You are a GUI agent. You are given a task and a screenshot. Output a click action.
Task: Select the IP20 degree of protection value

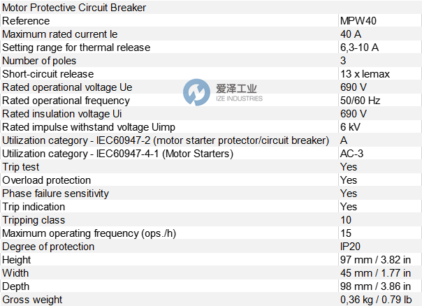click(x=351, y=247)
